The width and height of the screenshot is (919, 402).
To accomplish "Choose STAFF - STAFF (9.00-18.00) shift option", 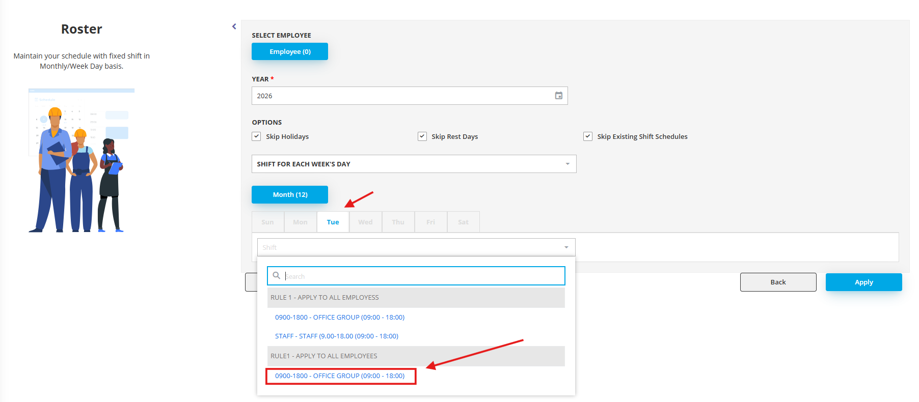I will [337, 336].
